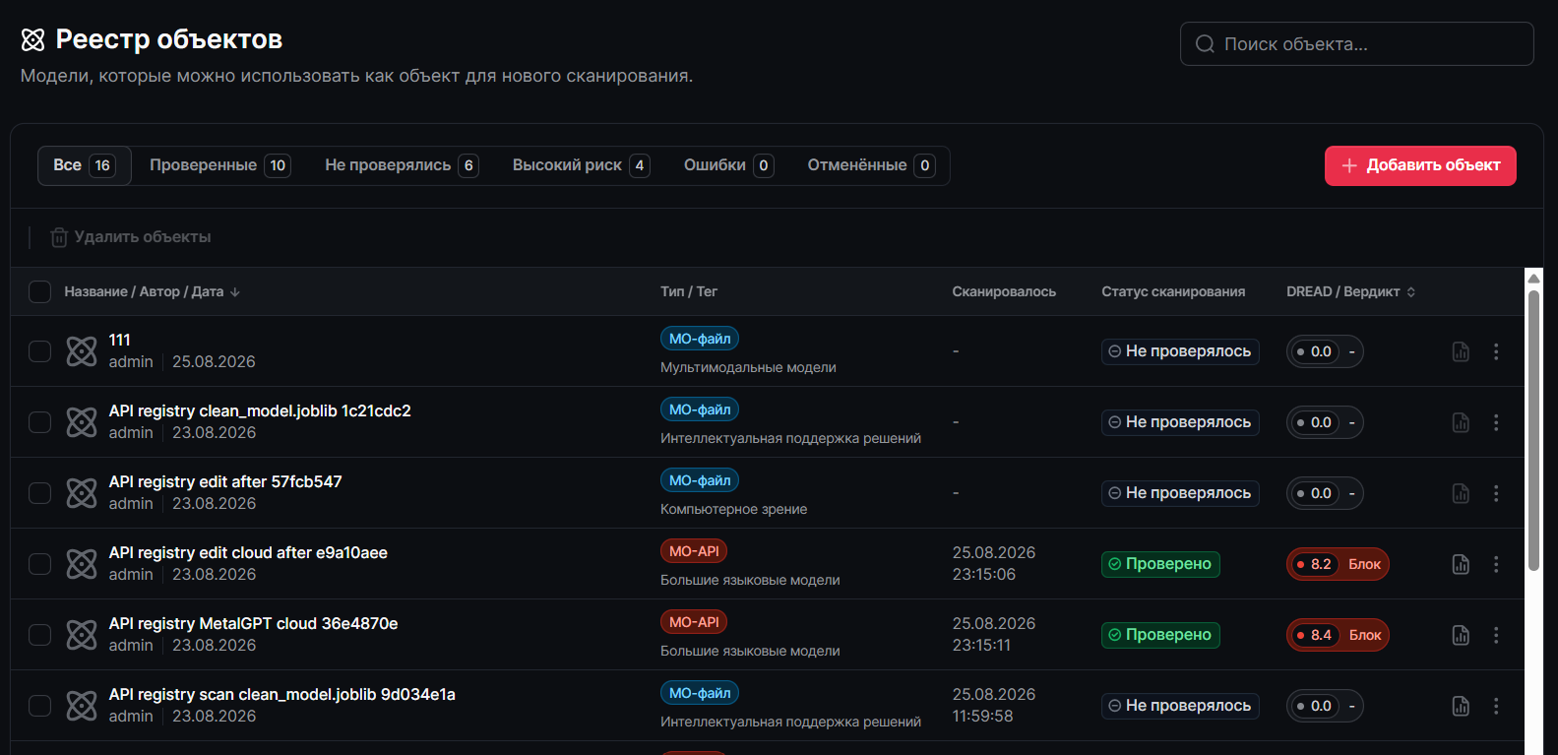This screenshot has height=755, width=1558.
Task: Open report icon for scan clean_model.joblib 9d034e1a
Action: 1461,706
